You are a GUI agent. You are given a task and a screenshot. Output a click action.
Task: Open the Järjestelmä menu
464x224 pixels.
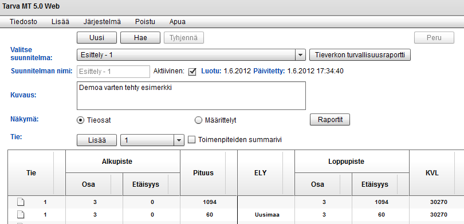click(x=102, y=22)
